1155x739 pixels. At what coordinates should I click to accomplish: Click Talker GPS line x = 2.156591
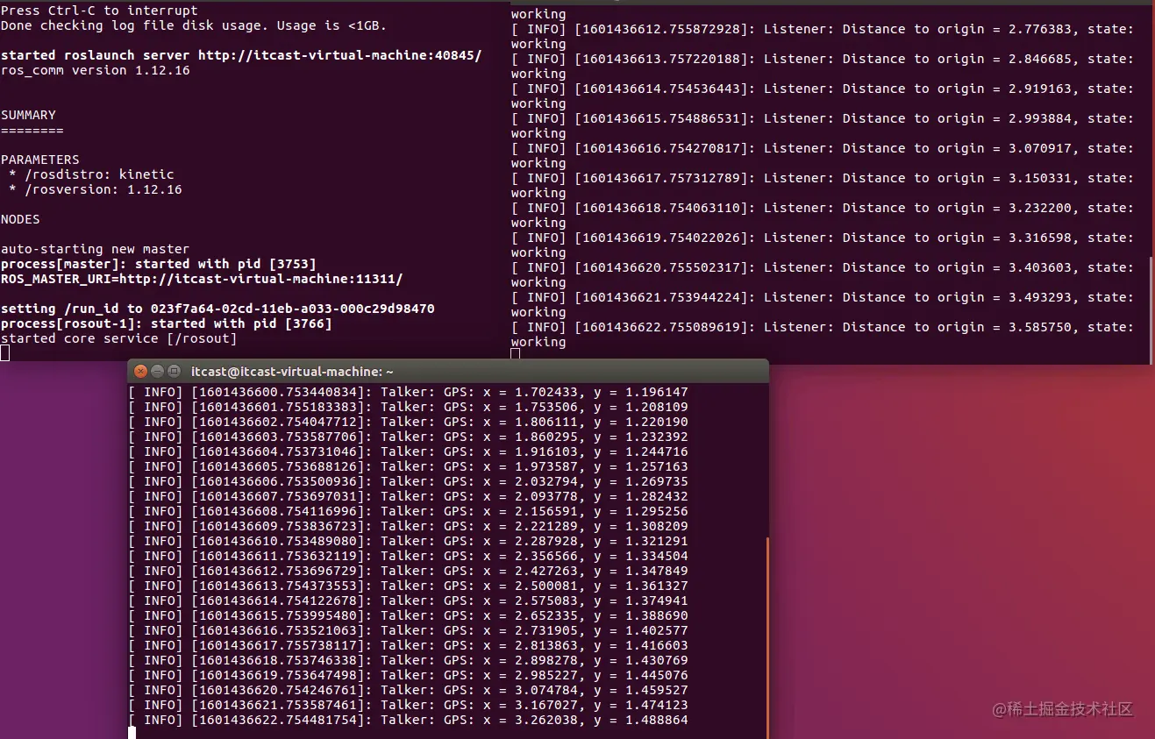[408, 511]
